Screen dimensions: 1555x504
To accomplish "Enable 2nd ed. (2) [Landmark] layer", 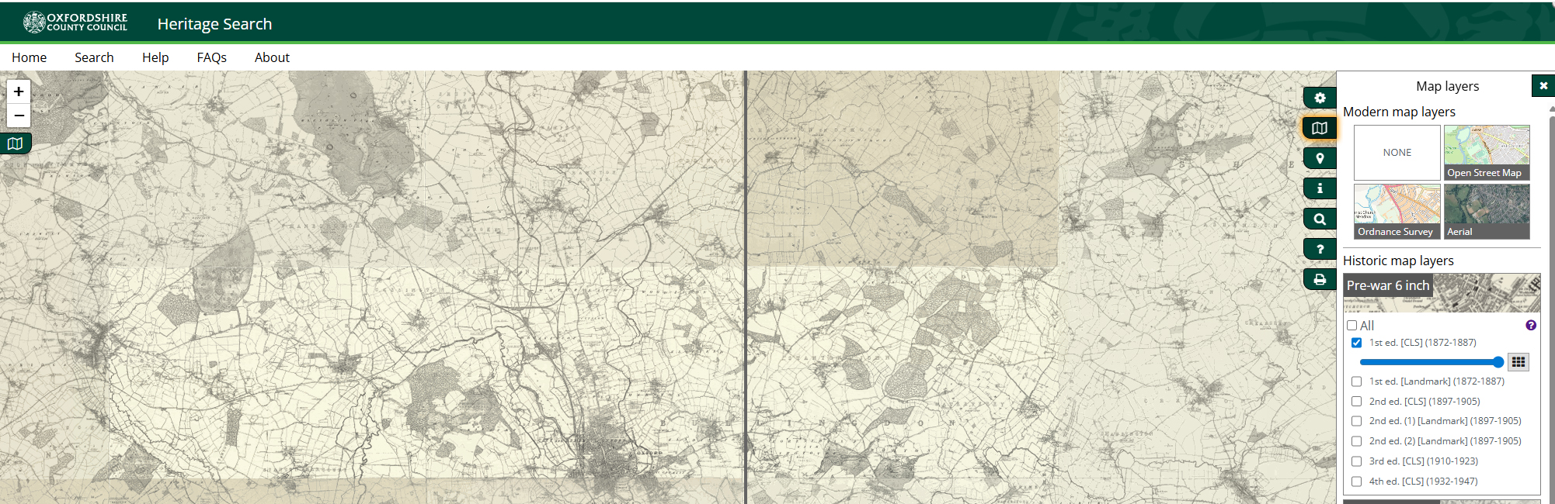I will coord(1356,441).
